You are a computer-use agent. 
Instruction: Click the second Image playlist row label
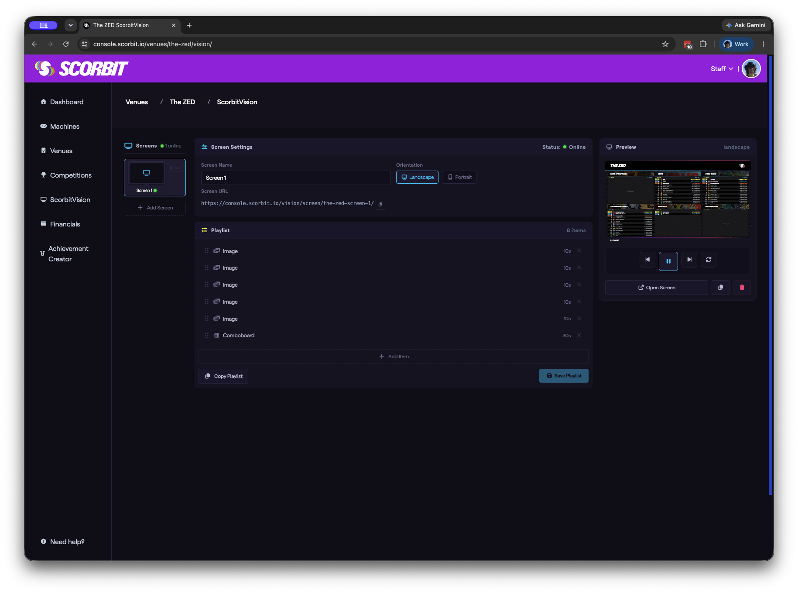[x=230, y=268]
